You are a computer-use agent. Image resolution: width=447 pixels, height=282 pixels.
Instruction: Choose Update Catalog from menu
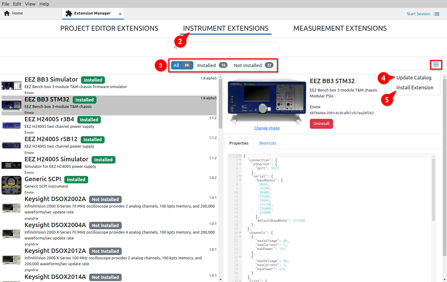point(414,78)
